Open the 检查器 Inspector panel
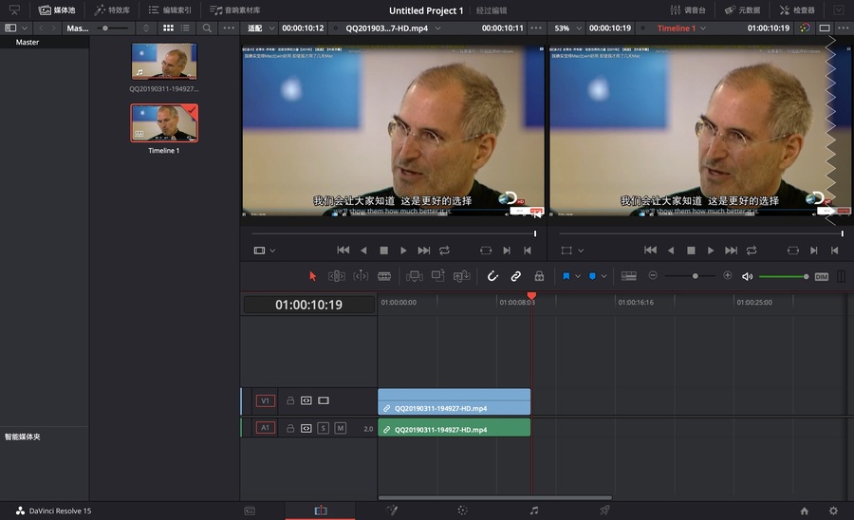 [x=797, y=9]
